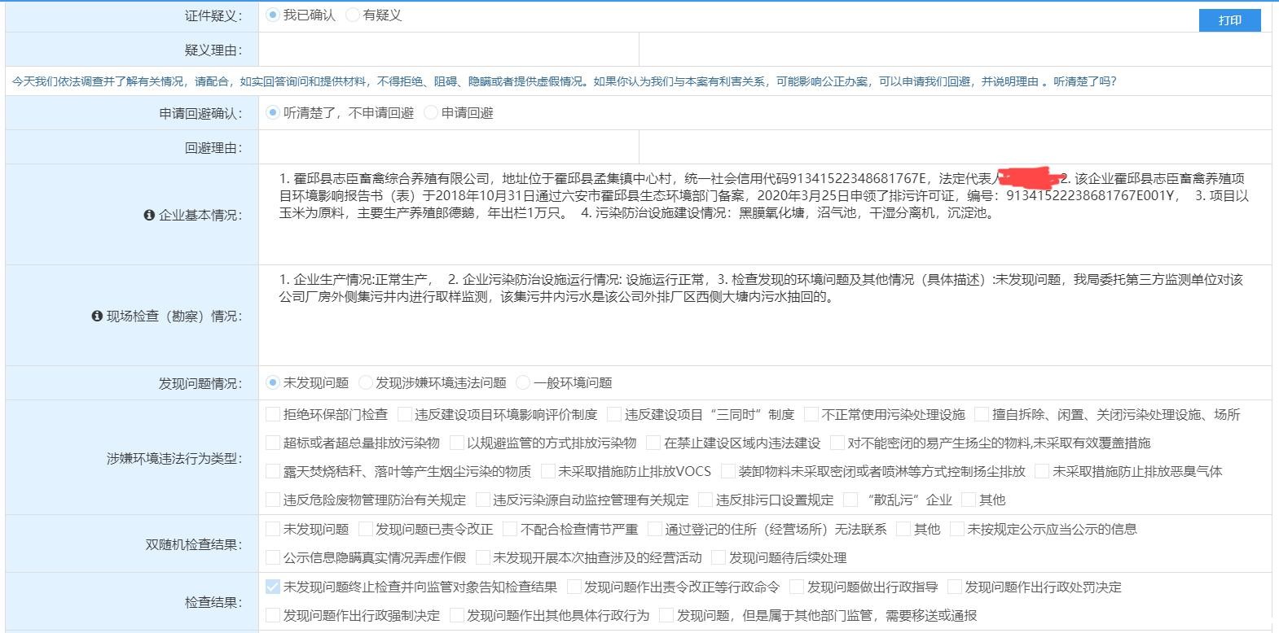This screenshot has height=633, width=1279.
Task: Click into 回避理由 input field
Action: [449, 148]
